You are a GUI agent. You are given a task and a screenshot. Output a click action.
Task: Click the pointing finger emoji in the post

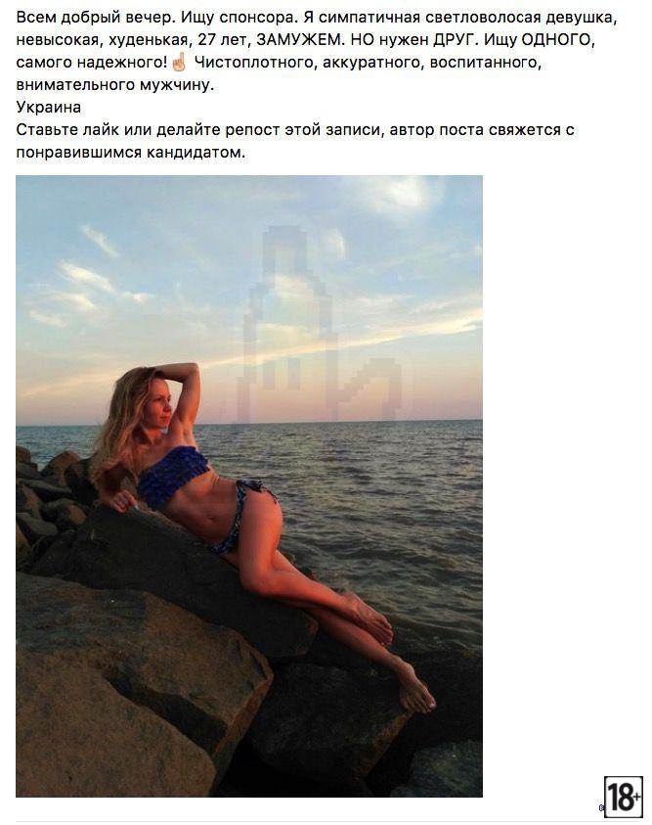coord(179,62)
